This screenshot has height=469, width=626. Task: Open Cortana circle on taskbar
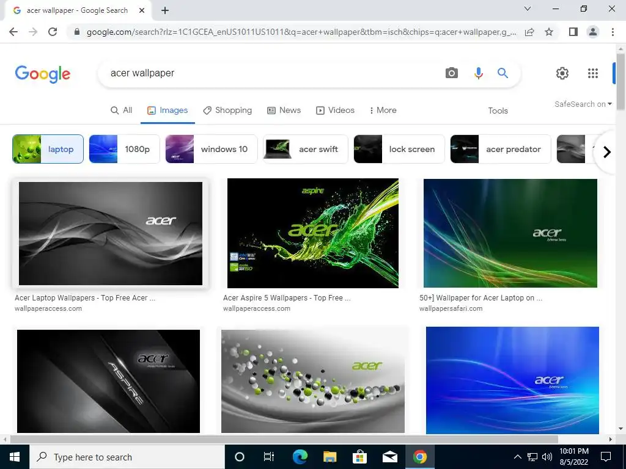[x=240, y=457]
